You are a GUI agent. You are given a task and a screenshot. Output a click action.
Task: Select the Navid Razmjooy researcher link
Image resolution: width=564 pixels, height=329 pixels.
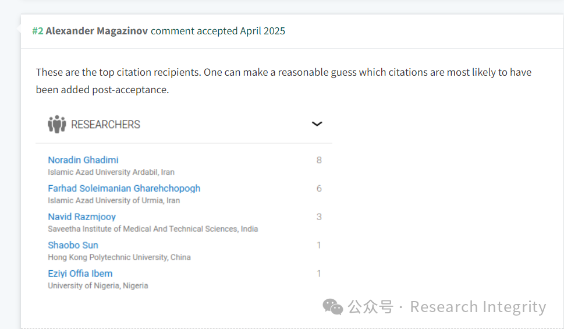[x=81, y=217]
